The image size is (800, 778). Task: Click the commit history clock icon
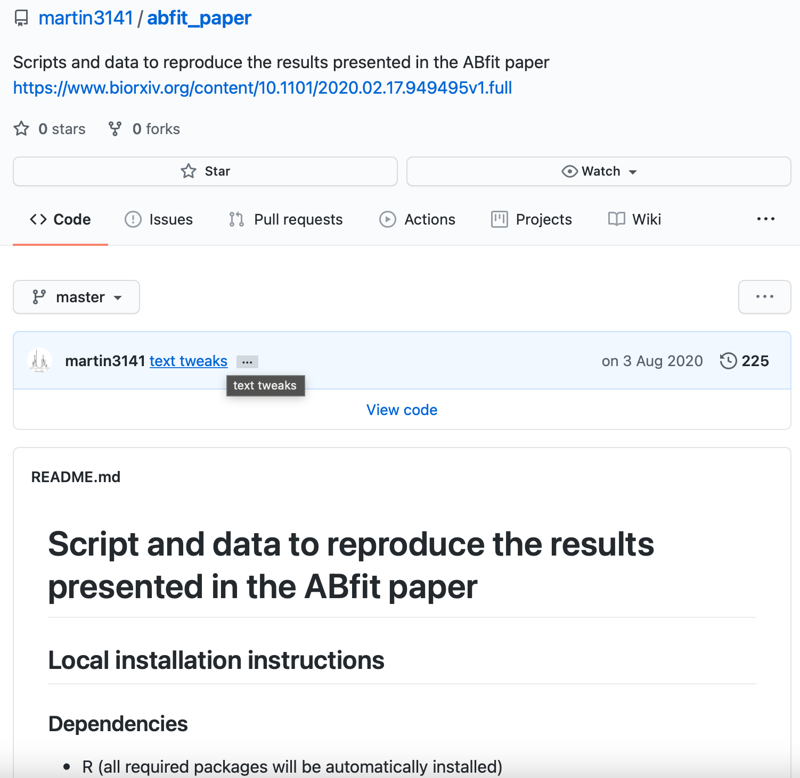728,361
